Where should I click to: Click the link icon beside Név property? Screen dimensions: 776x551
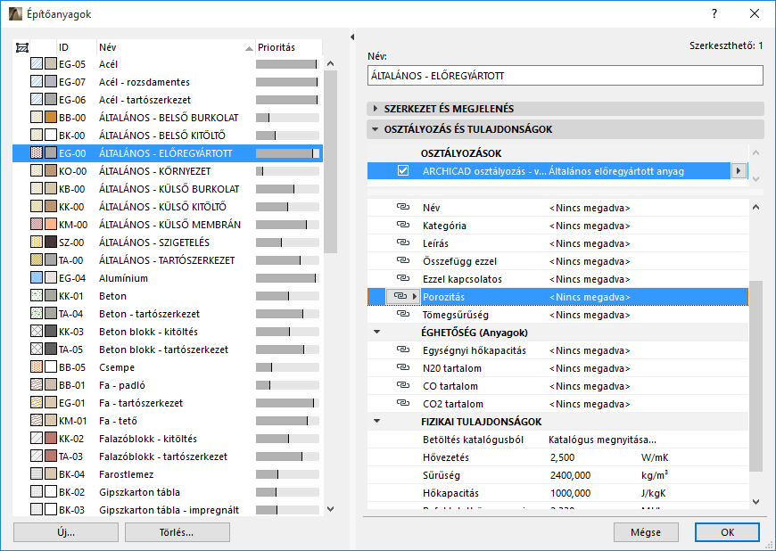(403, 207)
